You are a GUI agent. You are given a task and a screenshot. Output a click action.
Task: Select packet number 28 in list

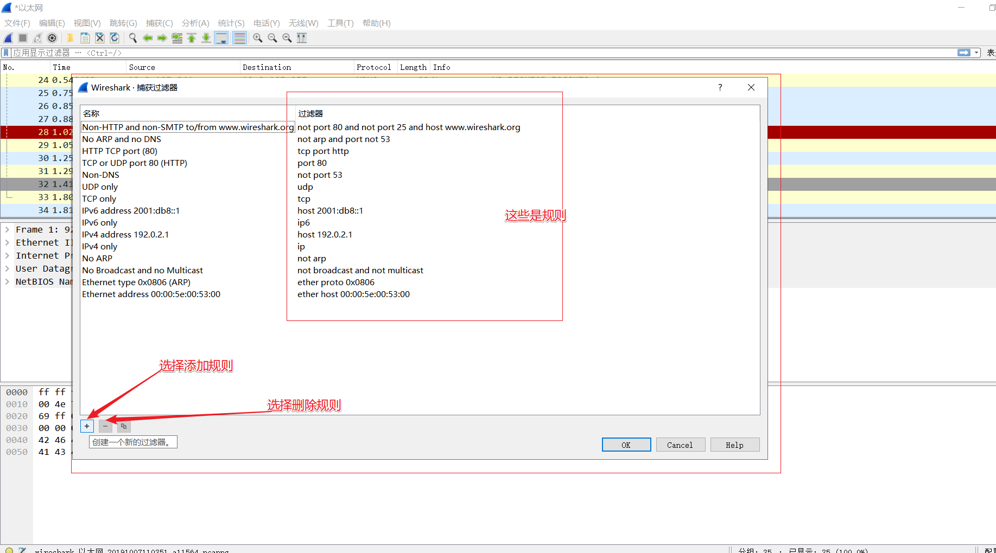(x=36, y=132)
